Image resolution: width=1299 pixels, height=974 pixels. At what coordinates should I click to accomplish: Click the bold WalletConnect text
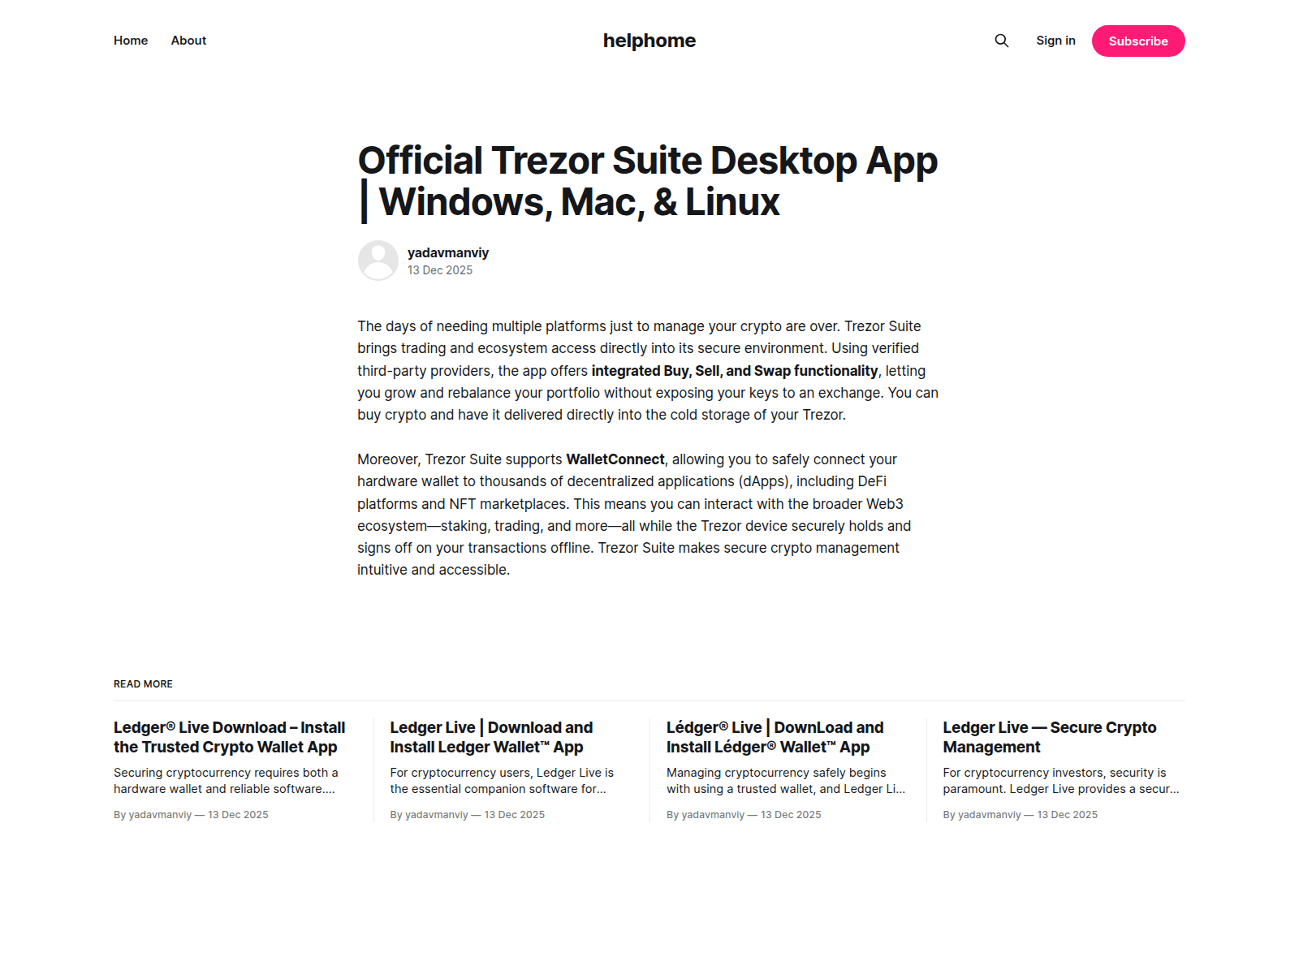click(x=615, y=459)
